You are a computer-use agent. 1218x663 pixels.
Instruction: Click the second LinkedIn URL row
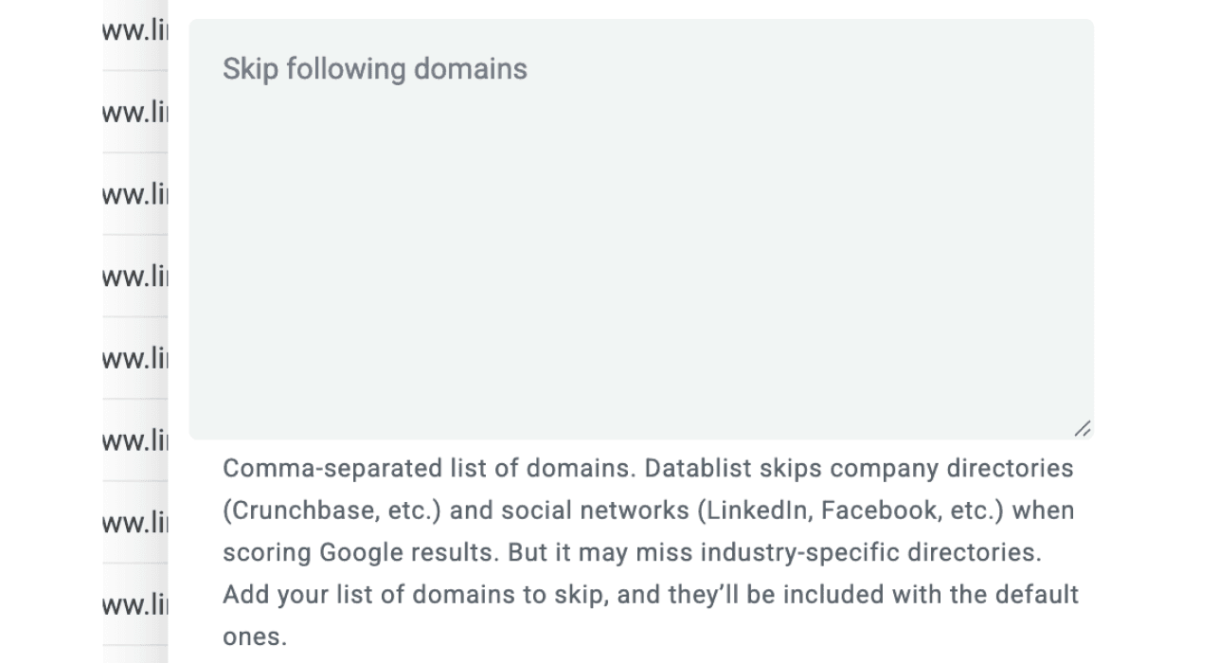133,111
